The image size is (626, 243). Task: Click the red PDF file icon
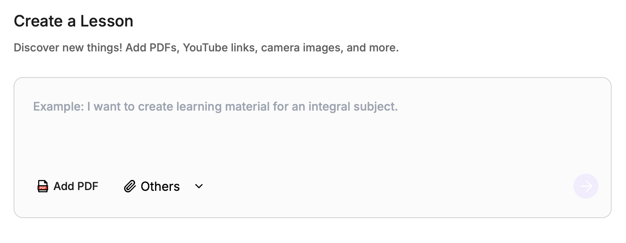click(43, 186)
